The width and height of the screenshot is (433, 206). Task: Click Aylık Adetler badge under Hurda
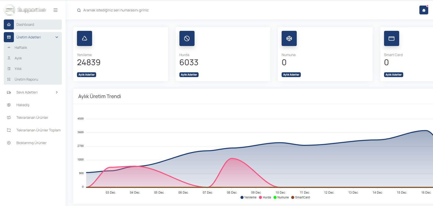(x=189, y=75)
